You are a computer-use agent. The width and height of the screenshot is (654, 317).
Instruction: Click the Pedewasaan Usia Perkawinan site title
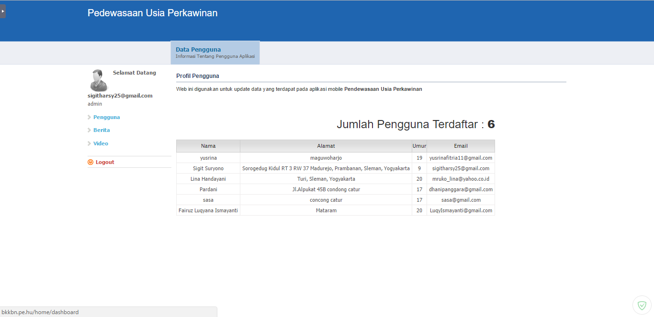click(152, 13)
